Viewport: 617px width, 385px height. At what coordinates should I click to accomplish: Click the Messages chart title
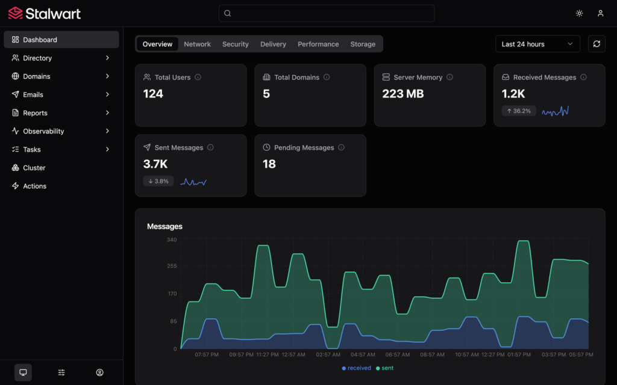point(164,226)
